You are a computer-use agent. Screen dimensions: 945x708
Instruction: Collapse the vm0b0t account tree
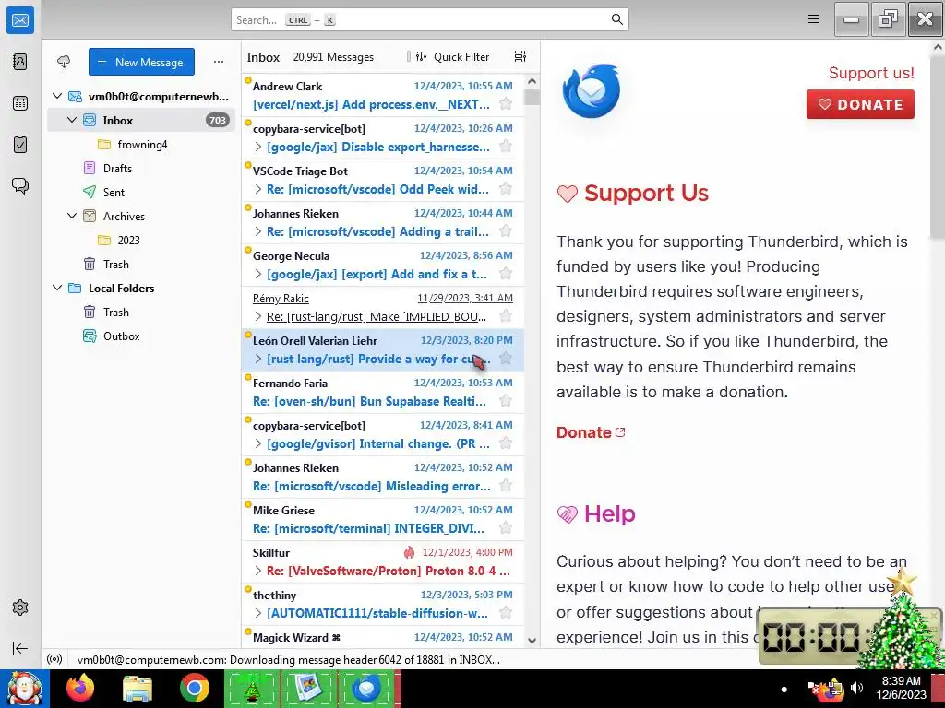tap(56, 96)
